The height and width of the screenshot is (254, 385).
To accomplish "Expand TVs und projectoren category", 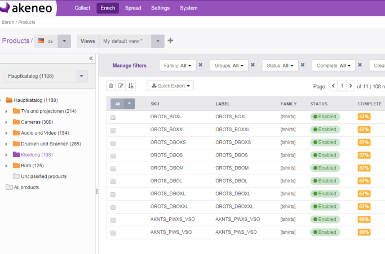I will pyautogui.click(x=7, y=112).
